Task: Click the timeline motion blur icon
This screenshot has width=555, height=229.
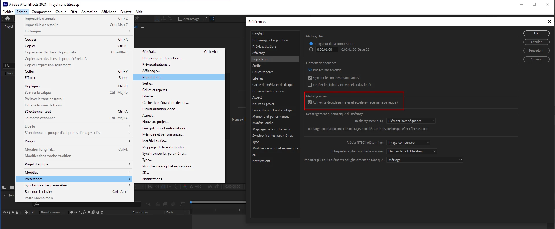Action: [173, 204]
